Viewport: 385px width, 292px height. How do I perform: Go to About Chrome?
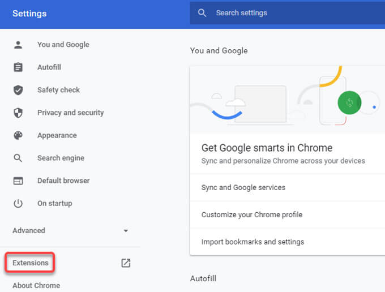36,285
